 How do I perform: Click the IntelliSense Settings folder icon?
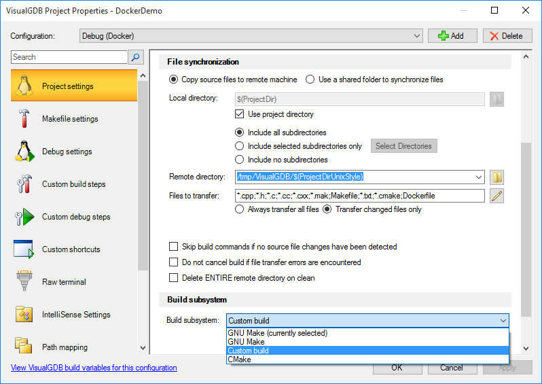24,314
